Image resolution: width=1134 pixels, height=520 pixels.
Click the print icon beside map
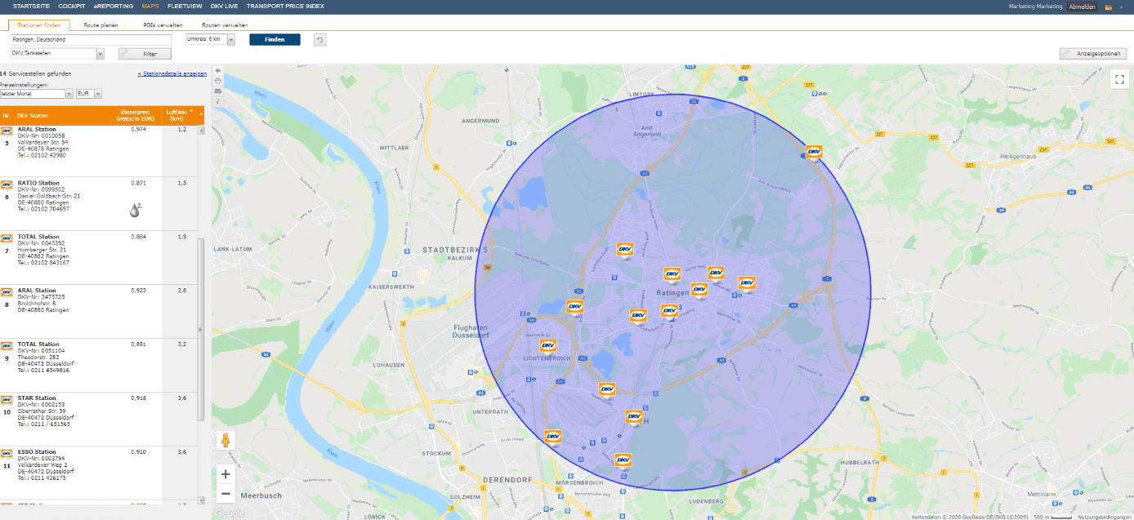(217, 81)
